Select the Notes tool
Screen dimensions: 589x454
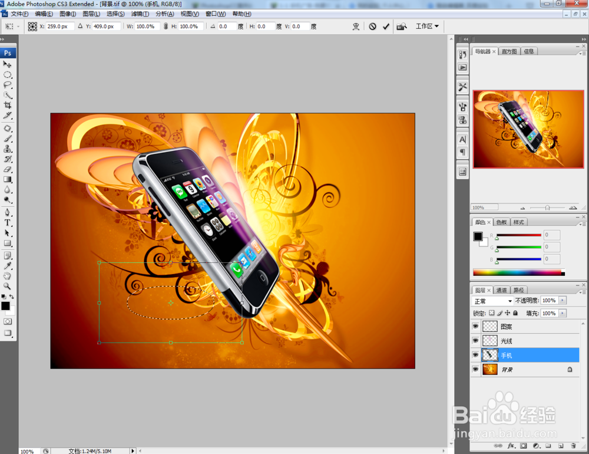click(7, 256)
